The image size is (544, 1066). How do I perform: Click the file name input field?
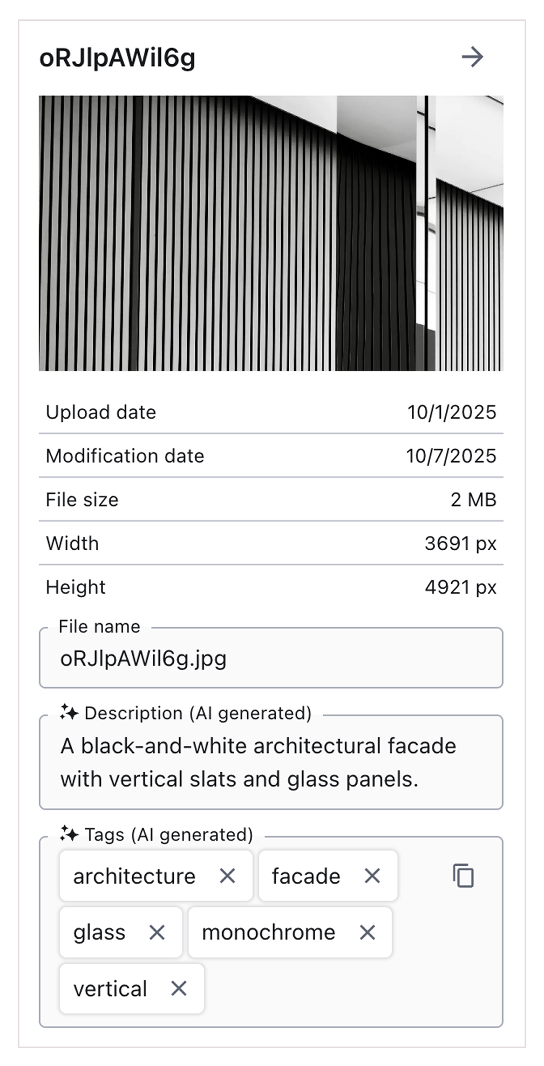(270, 658)
